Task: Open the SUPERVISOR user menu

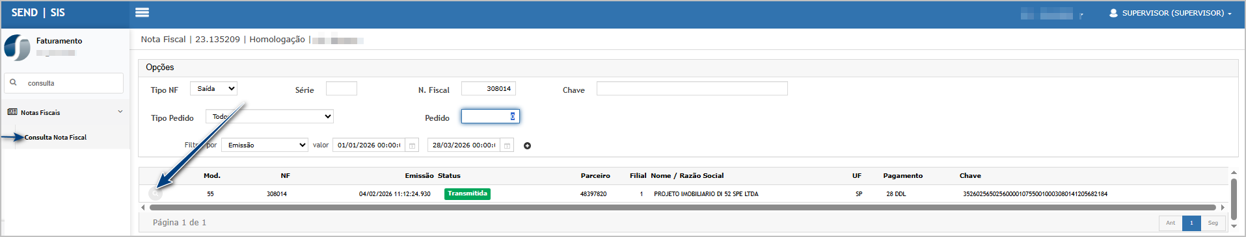Action: [1171, 13]
